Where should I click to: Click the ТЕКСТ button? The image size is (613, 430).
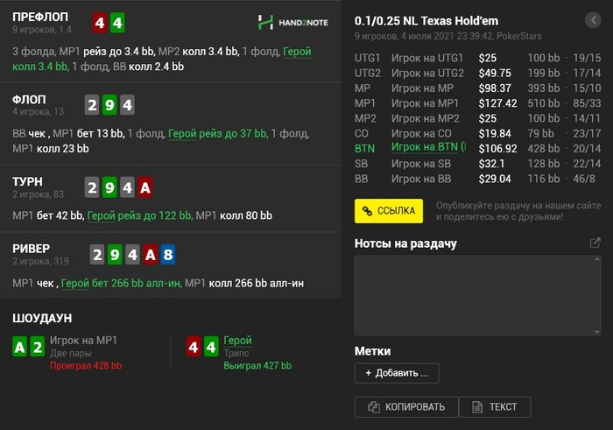coord(495,407)
